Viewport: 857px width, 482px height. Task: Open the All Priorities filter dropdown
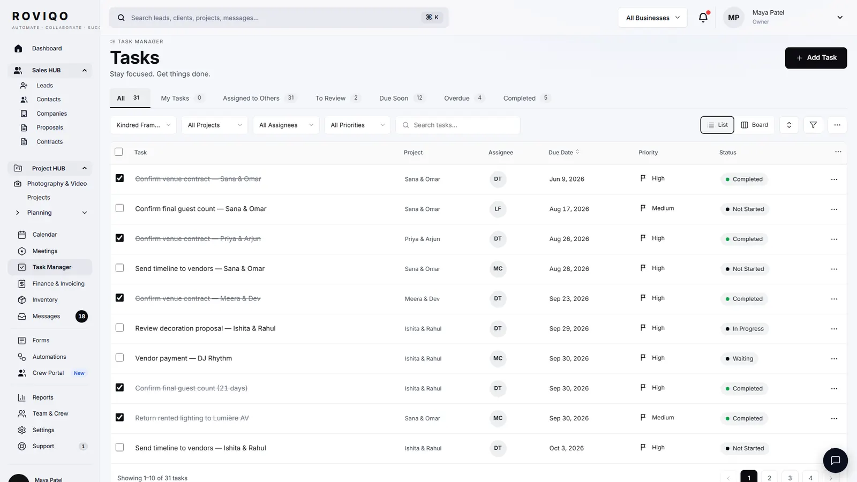[357, 125]
